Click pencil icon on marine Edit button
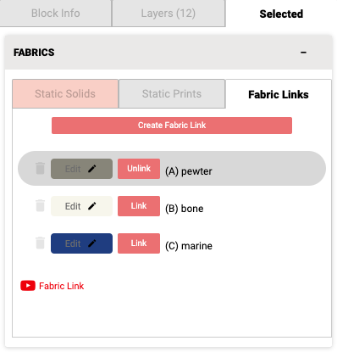Screen dimensions: 337x352 click(92, 243)
